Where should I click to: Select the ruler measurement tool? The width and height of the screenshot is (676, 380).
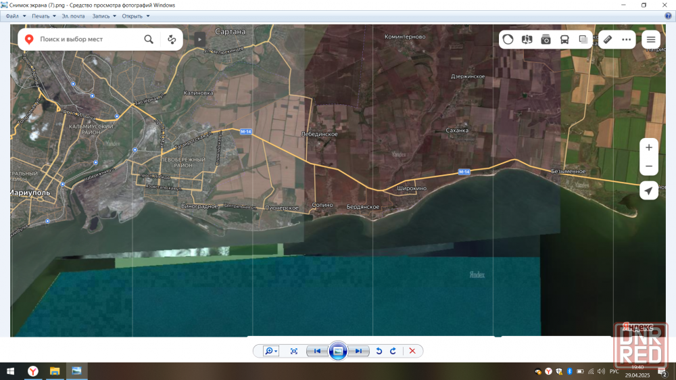tap(608, 39)
